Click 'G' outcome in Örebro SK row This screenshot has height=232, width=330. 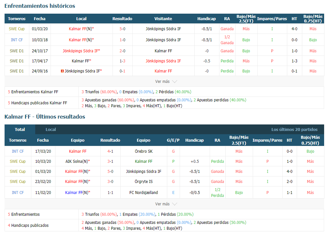[173, 151]
